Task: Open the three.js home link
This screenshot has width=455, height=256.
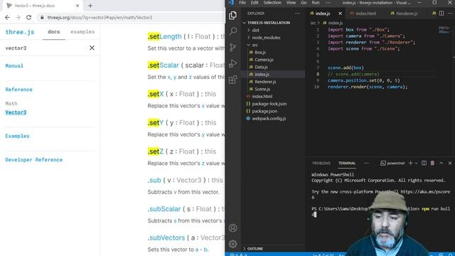Action: (x=20, y=32)
